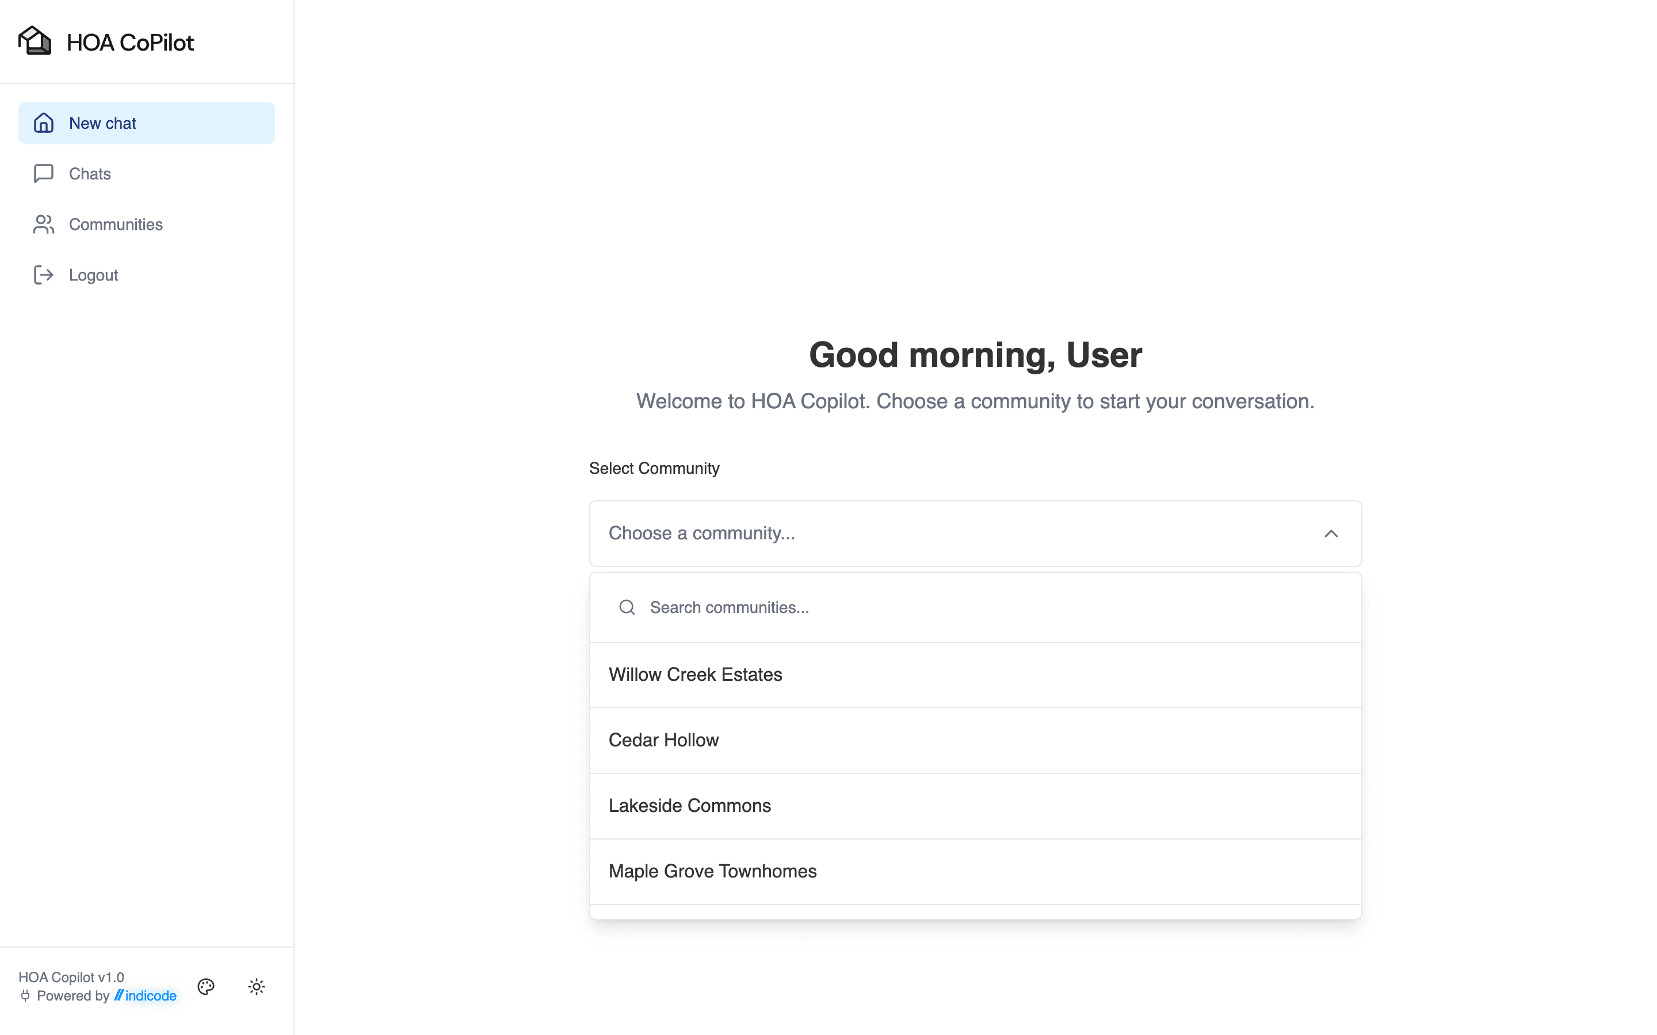Click the HOA CoPilot house logo
Image resolution: width=1657 pixels, height=1035 pixels.
[35, 41]
